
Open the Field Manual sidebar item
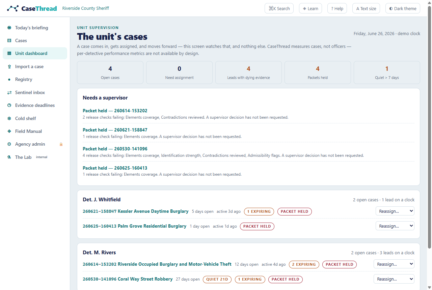coord(35,131)
